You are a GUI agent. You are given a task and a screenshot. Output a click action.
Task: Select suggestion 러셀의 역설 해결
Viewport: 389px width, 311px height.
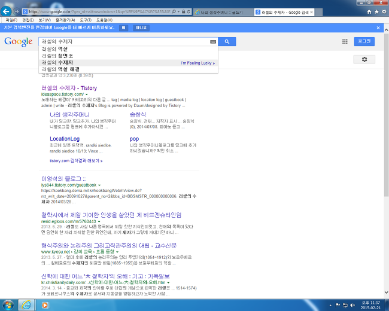click(x=128, y=69)
